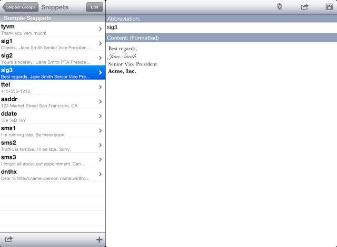Tap the 'Snippets' title in navigation bar
Screen dimensions: 337x247
coord(55,7)
